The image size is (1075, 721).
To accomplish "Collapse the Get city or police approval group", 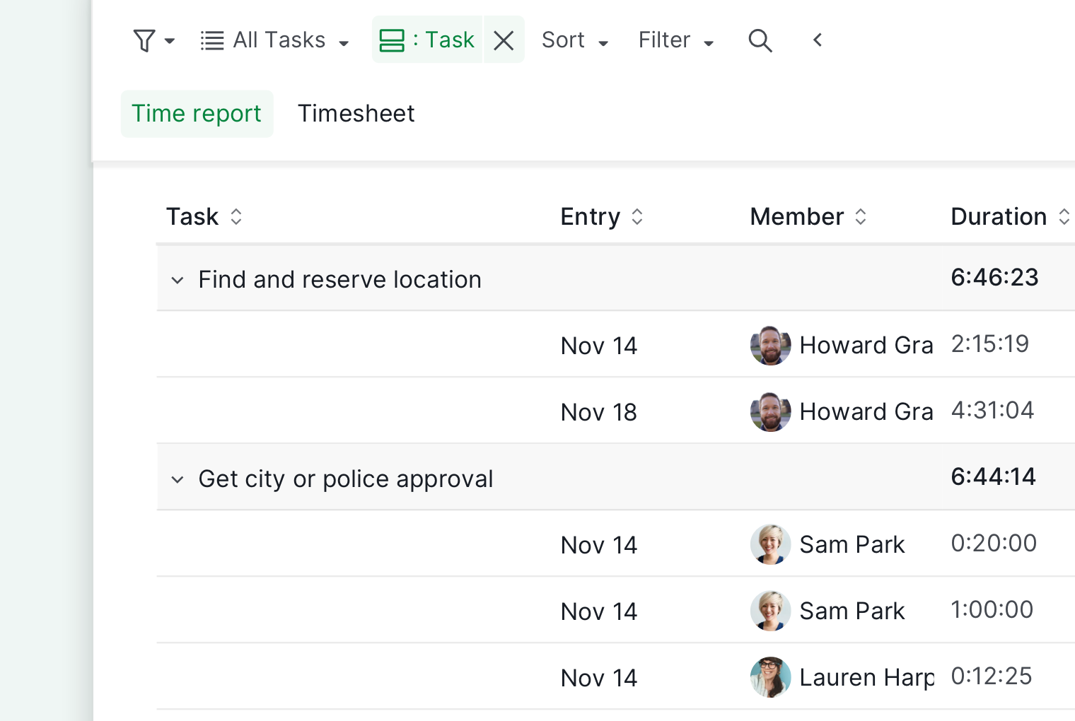I will [178, 479].
